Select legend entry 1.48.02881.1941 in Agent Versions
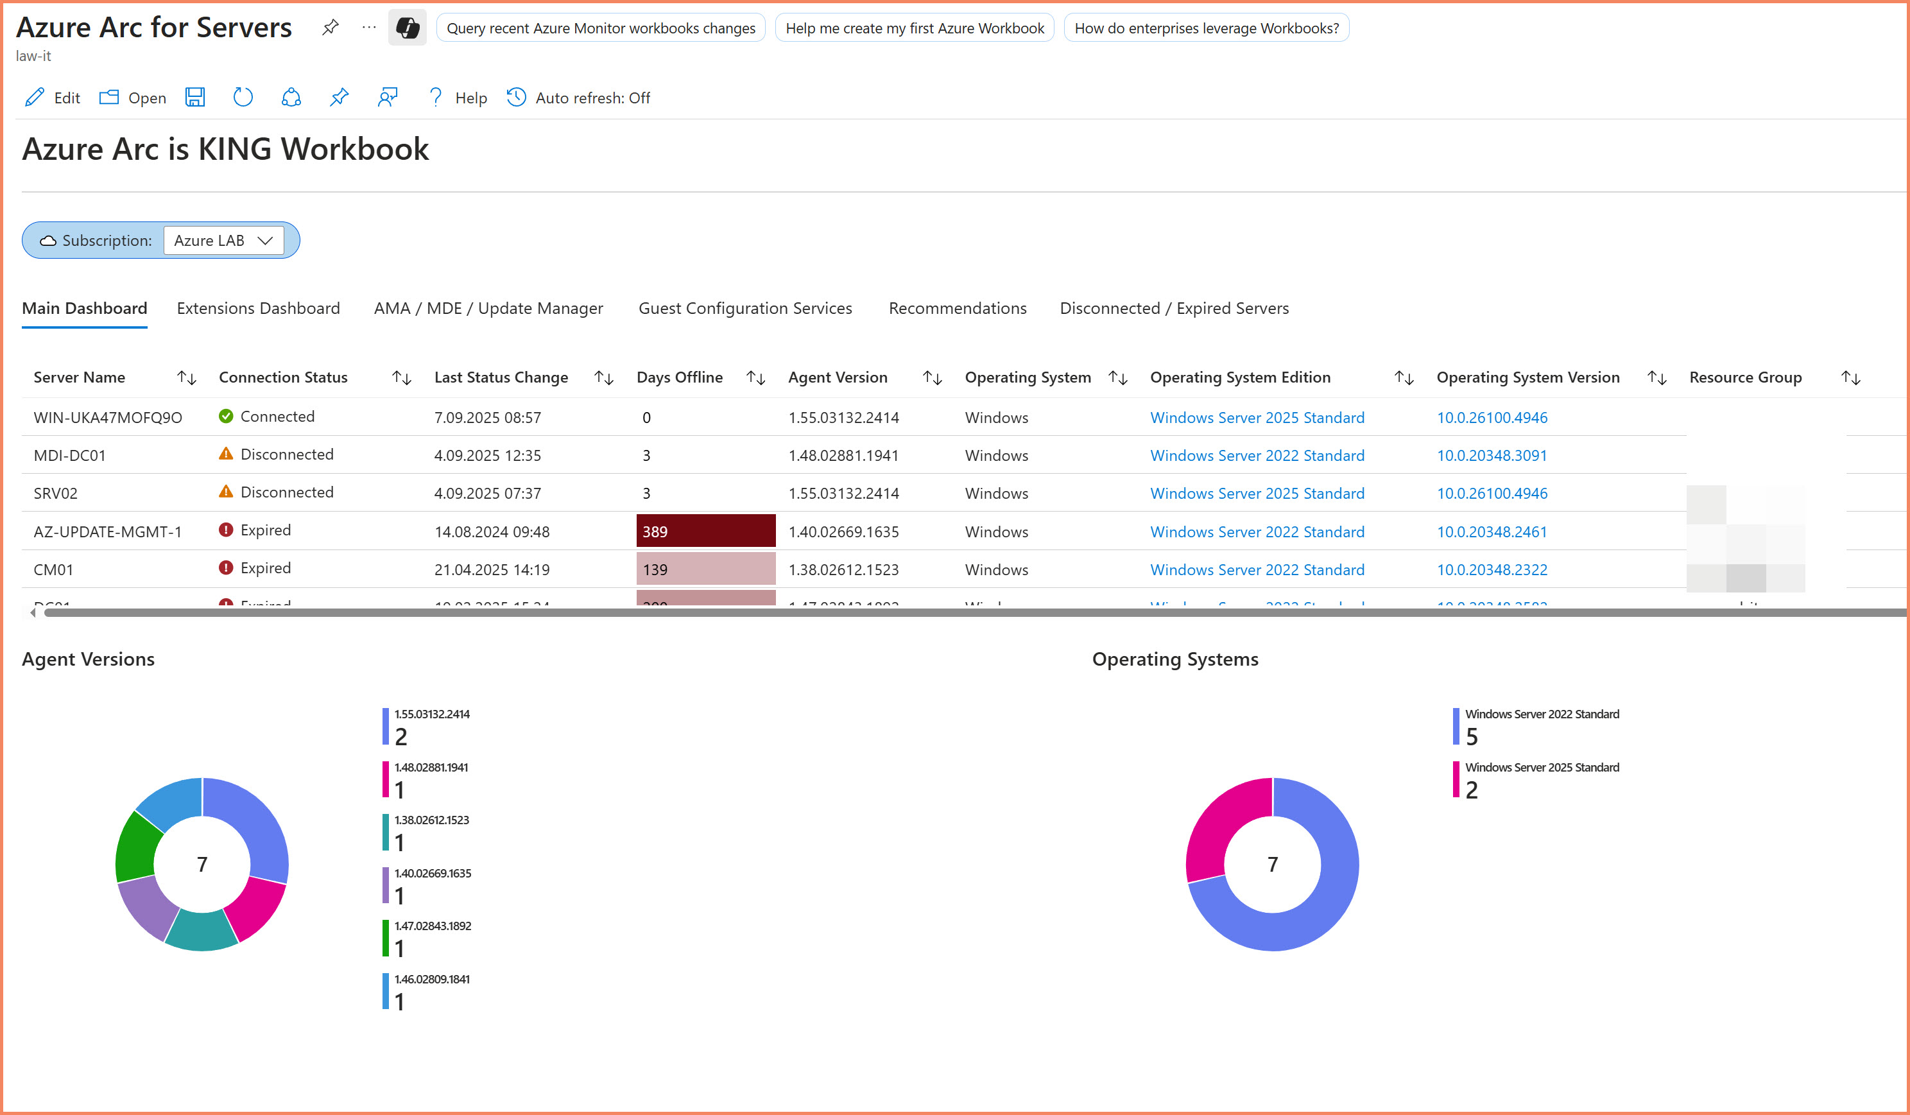The height and width of the screenshot is (1115, 1910). pos(426,780)
